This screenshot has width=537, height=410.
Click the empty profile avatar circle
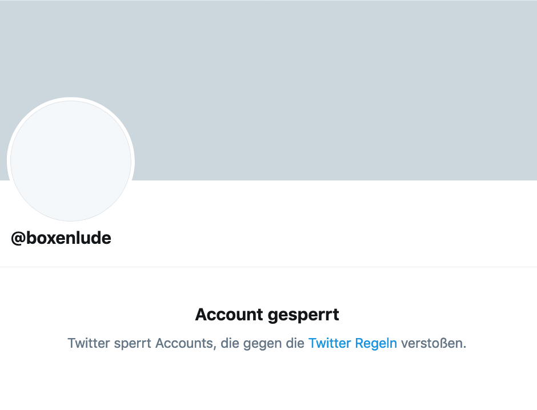71,161
